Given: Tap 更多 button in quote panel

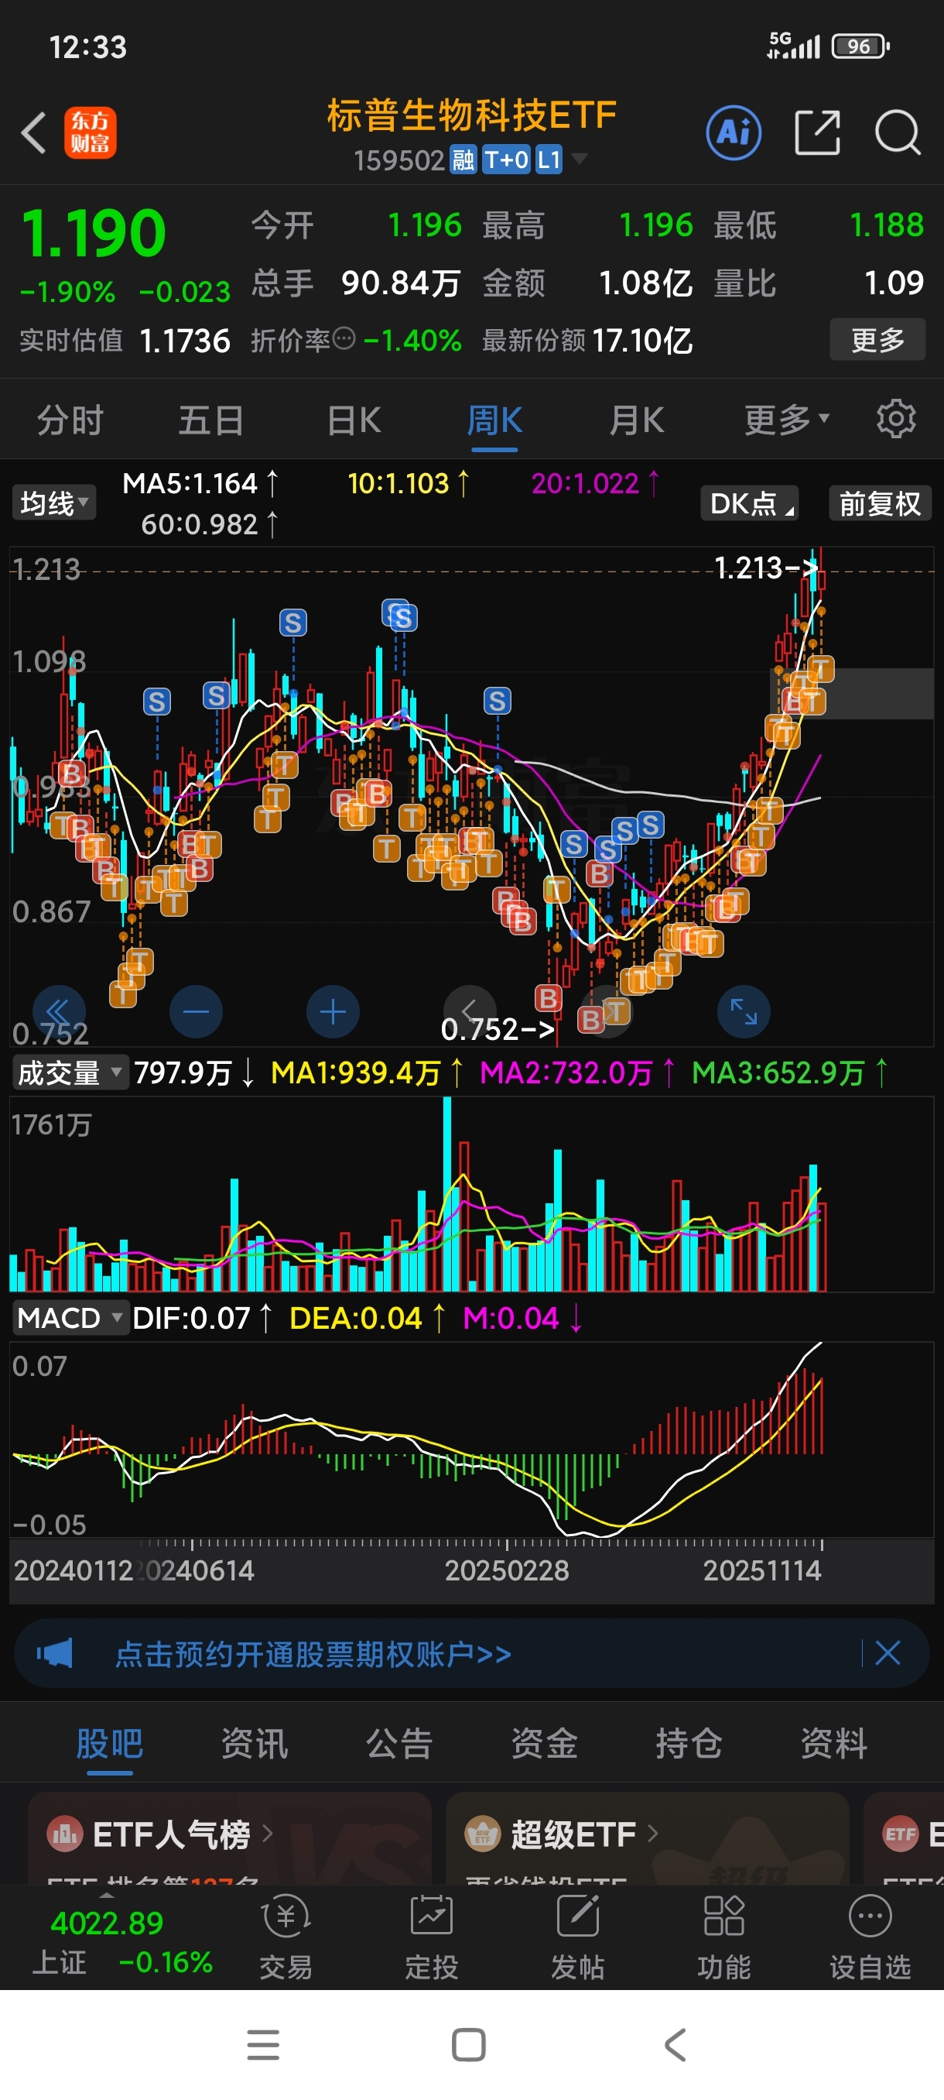Looking at the screenshot, I should click(877, 339).
